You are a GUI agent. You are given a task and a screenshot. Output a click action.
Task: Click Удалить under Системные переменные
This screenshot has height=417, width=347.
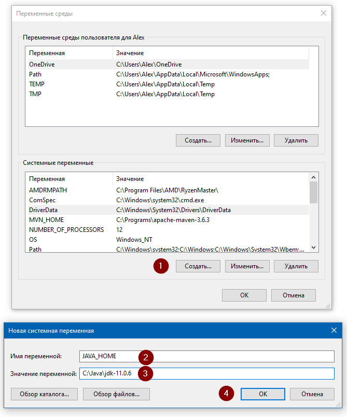296,266
